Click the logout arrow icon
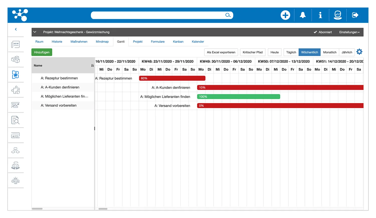Image resolution: width=376 pixels, height=218 pixels. (x=355, y=15)
